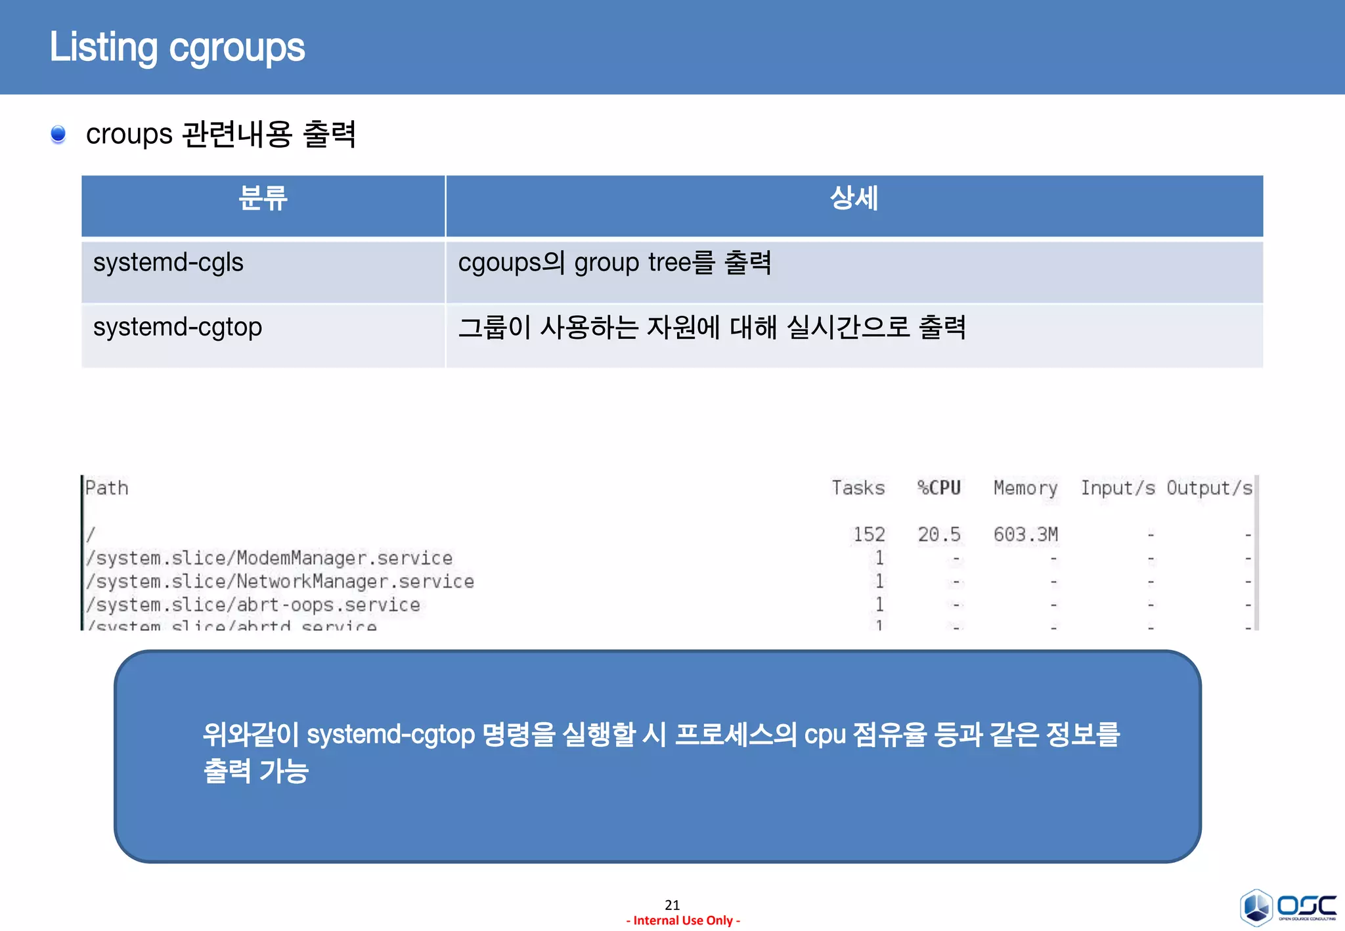Viewport: 1345px width, 931px height.
Task: Click the page number '21'
Action: pyautogui.click(x=672, y=905)
